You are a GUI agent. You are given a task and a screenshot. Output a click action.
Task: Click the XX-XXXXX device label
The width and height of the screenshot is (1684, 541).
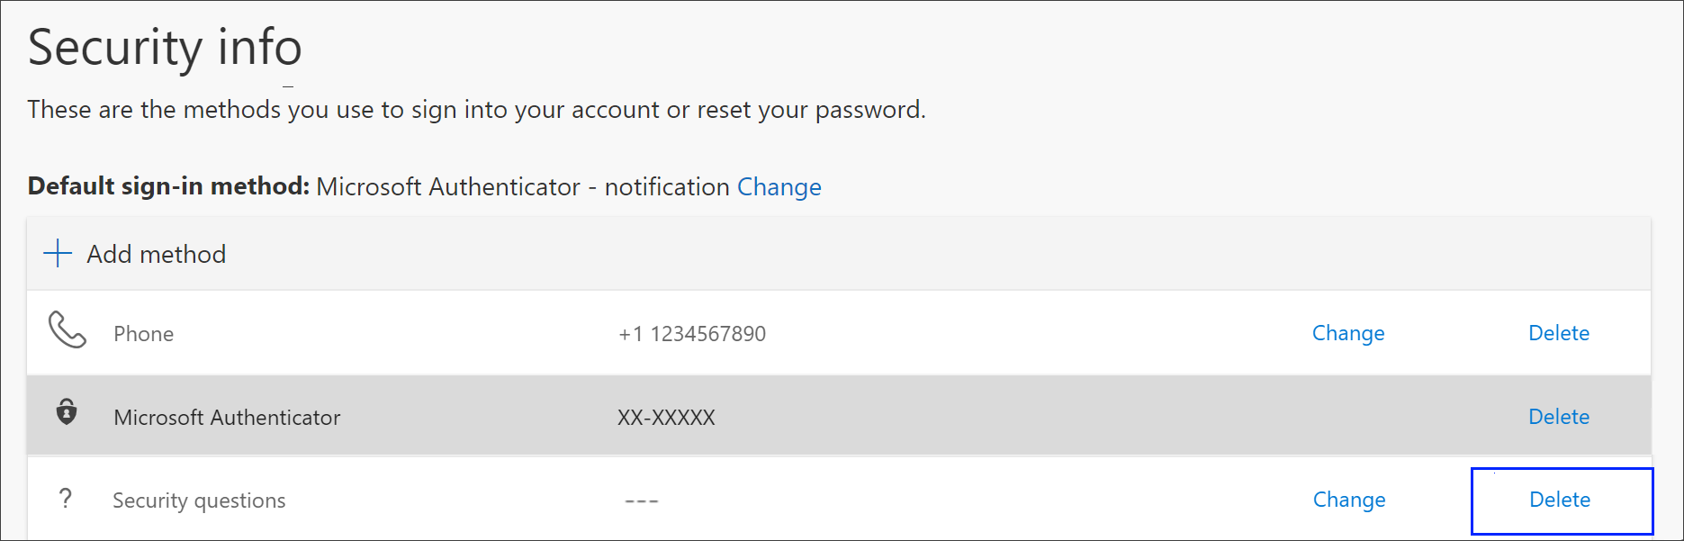[x=666, y=416]
